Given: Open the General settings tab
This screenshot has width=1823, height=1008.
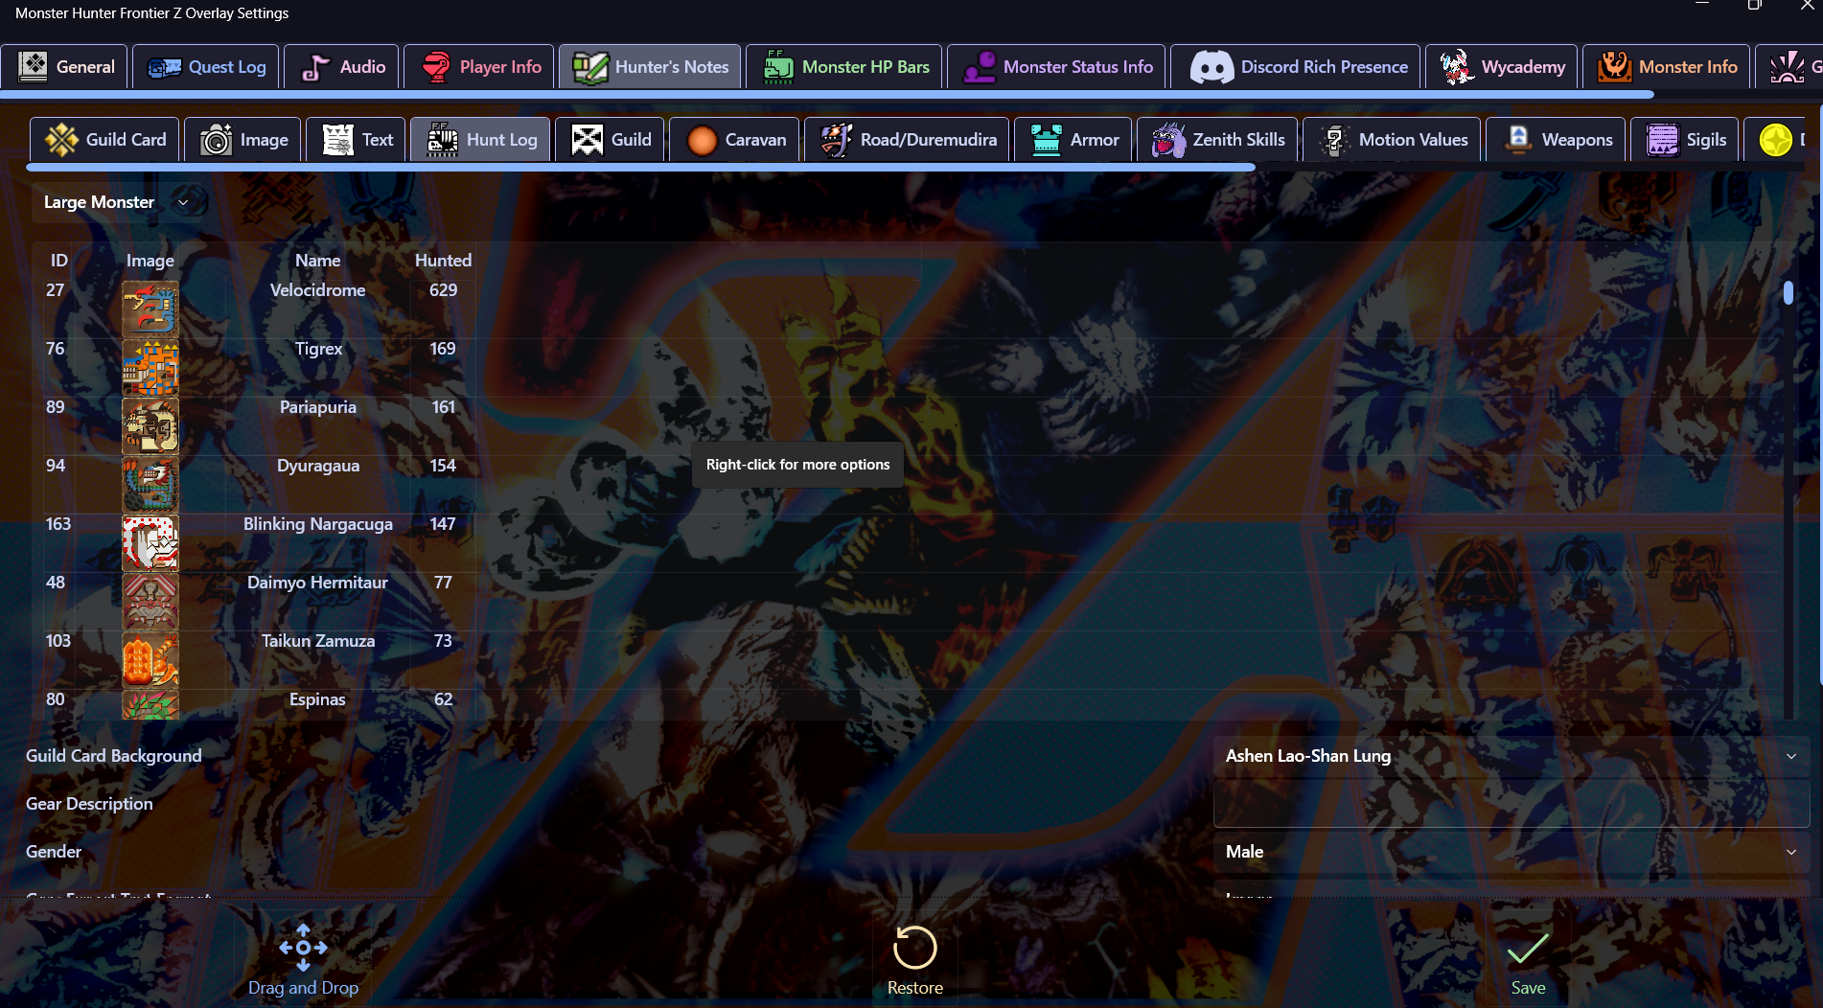Looking at the screenshot, I should pyautogui.click(x=64, y=67).
